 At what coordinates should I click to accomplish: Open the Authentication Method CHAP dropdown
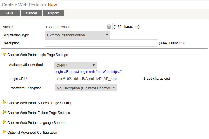tap(75, 65)
